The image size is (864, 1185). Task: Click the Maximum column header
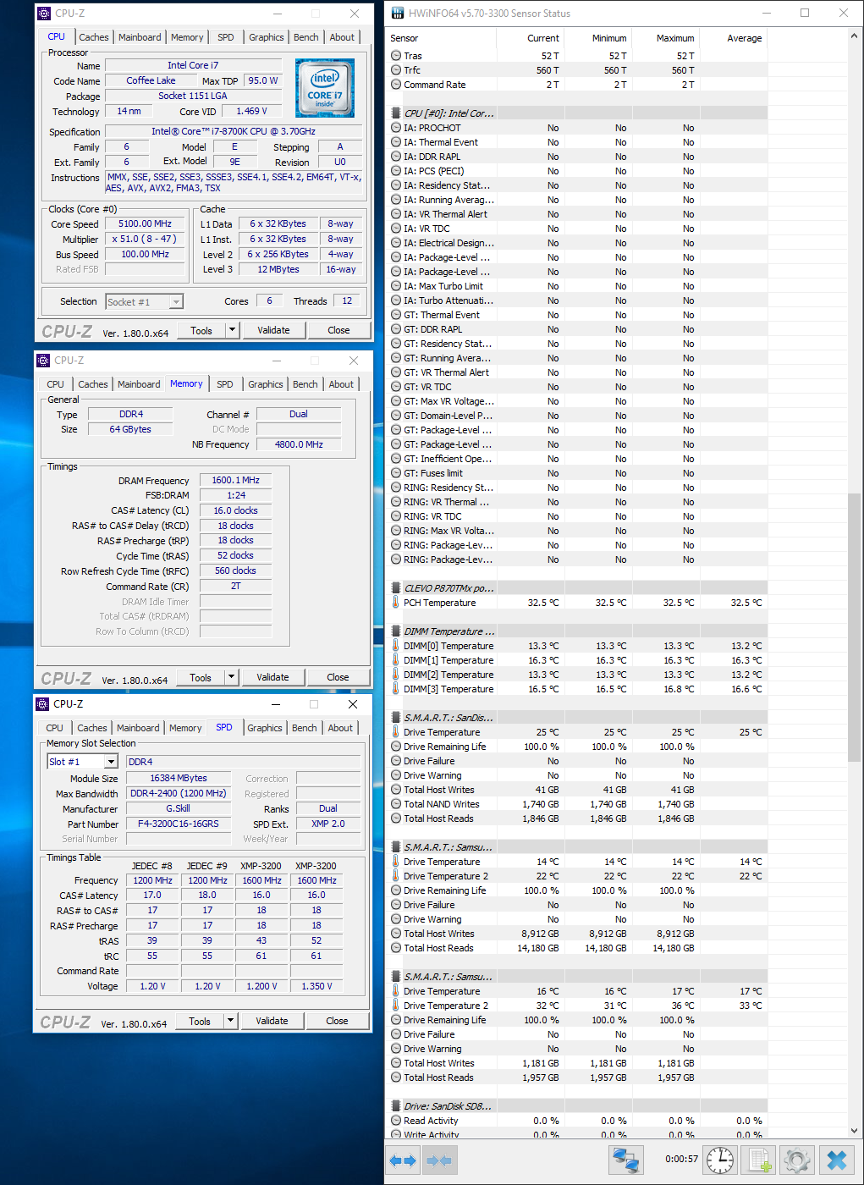(x=664, y=38)
